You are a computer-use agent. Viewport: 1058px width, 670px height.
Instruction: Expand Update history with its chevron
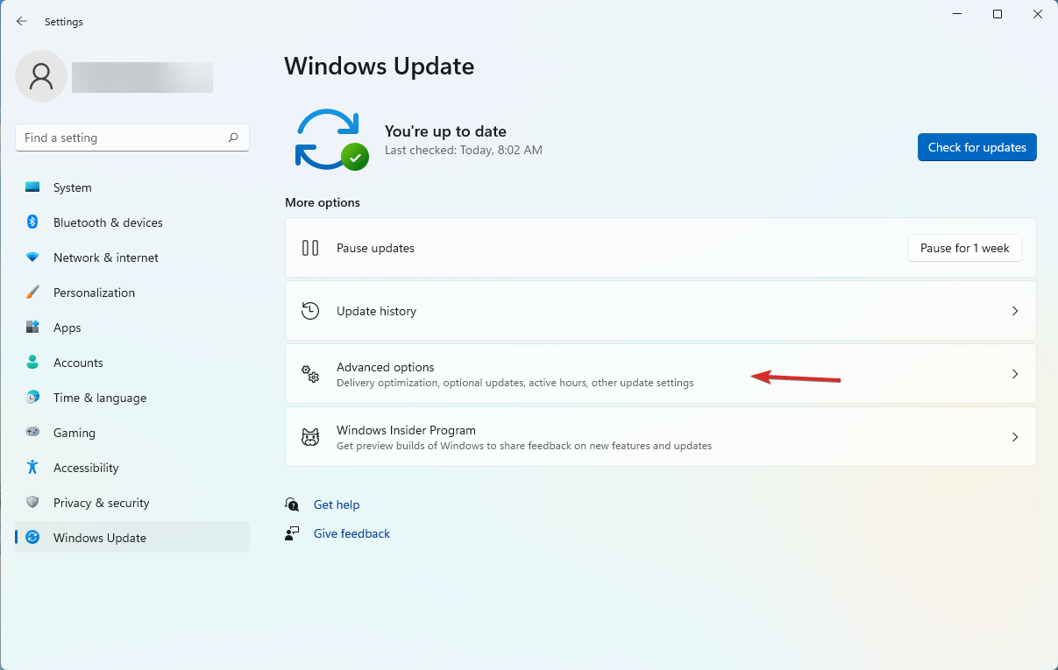[1015, 310]
